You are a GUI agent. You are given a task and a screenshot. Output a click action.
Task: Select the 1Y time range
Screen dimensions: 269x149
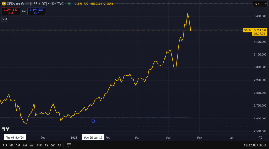point(46,145)
